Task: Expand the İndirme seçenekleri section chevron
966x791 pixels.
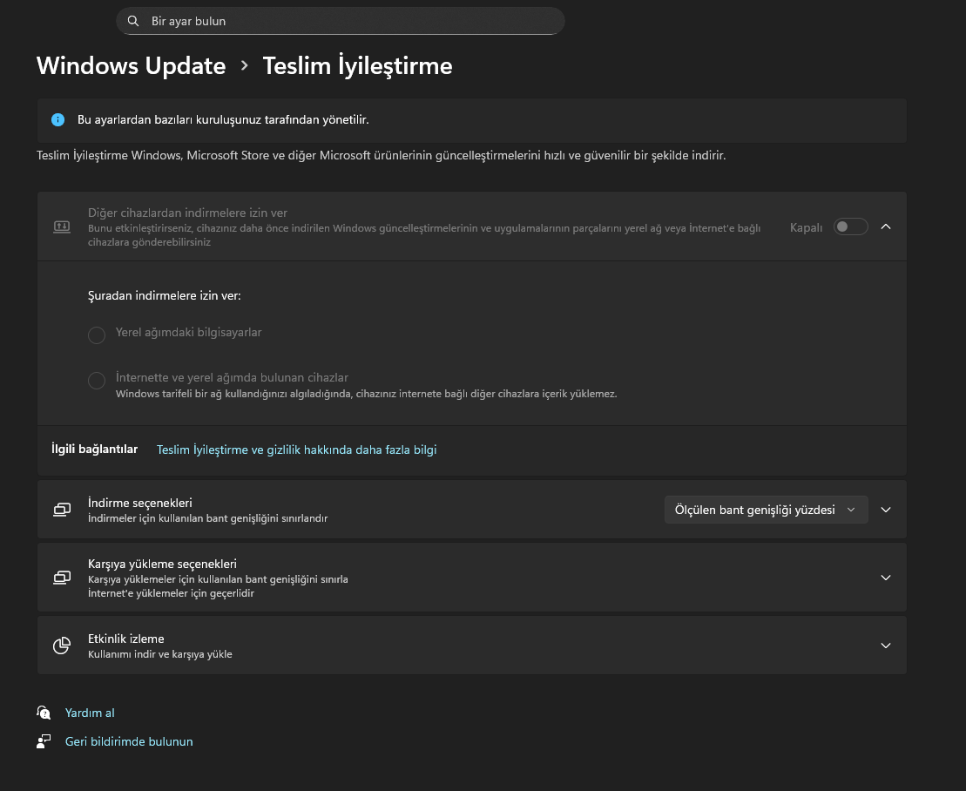Action: pos(886,510)
